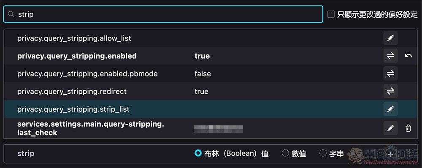Reset privacy.query_stripping.enabled with undo arrow

[x=408, y=56]
